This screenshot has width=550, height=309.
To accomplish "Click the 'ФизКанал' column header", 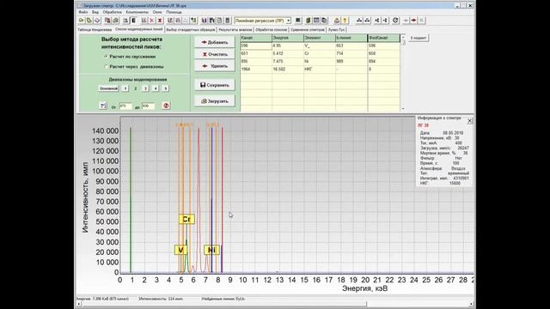I will click(x=384, y=38).
